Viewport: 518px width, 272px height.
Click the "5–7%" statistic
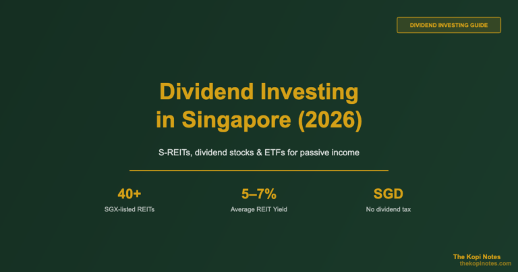click(259, 194)
